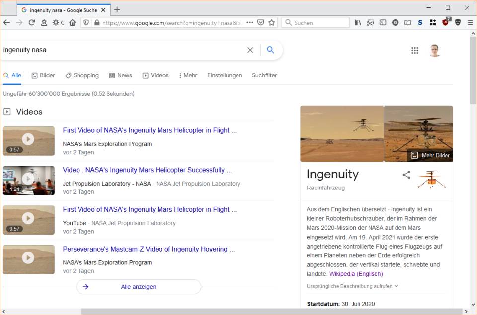This screenshot has width=477, height=315.
Task: Save page to Pocket
Action: click(x=261, y=22)
